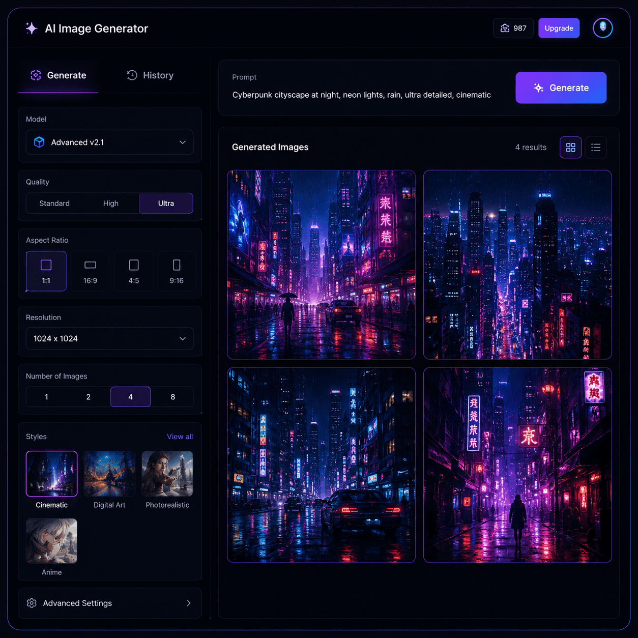Switch to grid view layout
Screen dimensions: 638x638
(x=571, y=148)
